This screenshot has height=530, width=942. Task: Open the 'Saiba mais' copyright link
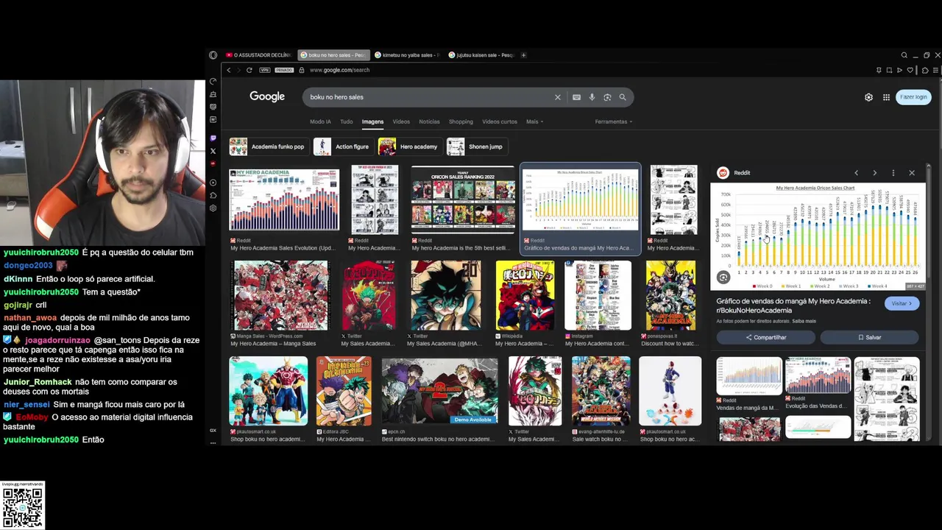(804, 321)
